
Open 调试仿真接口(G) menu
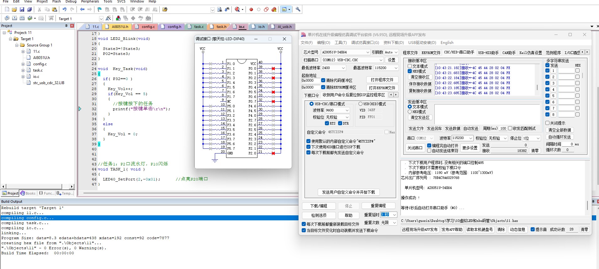tap(365, 43)
